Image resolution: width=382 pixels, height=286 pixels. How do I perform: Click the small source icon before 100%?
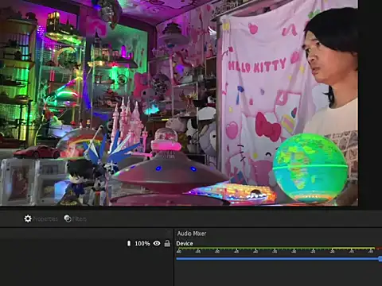pyautogui.click(x=129, y=243)
